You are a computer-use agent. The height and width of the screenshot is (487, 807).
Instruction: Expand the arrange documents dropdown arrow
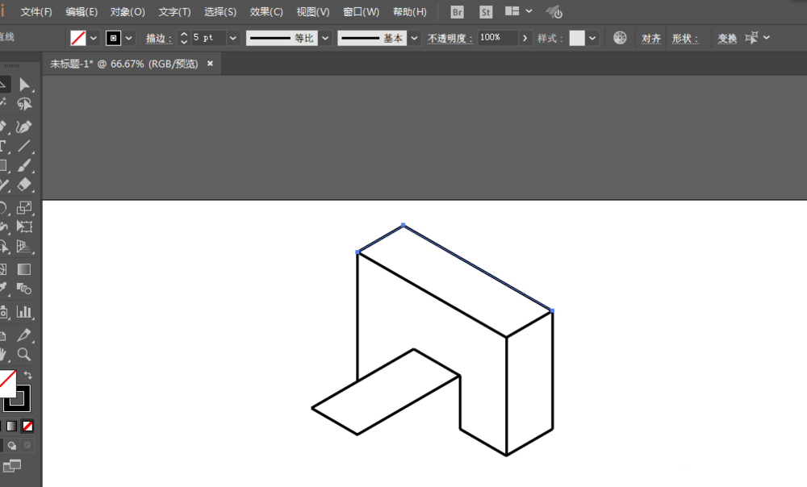pyautogui.click(x=529, y=11)
